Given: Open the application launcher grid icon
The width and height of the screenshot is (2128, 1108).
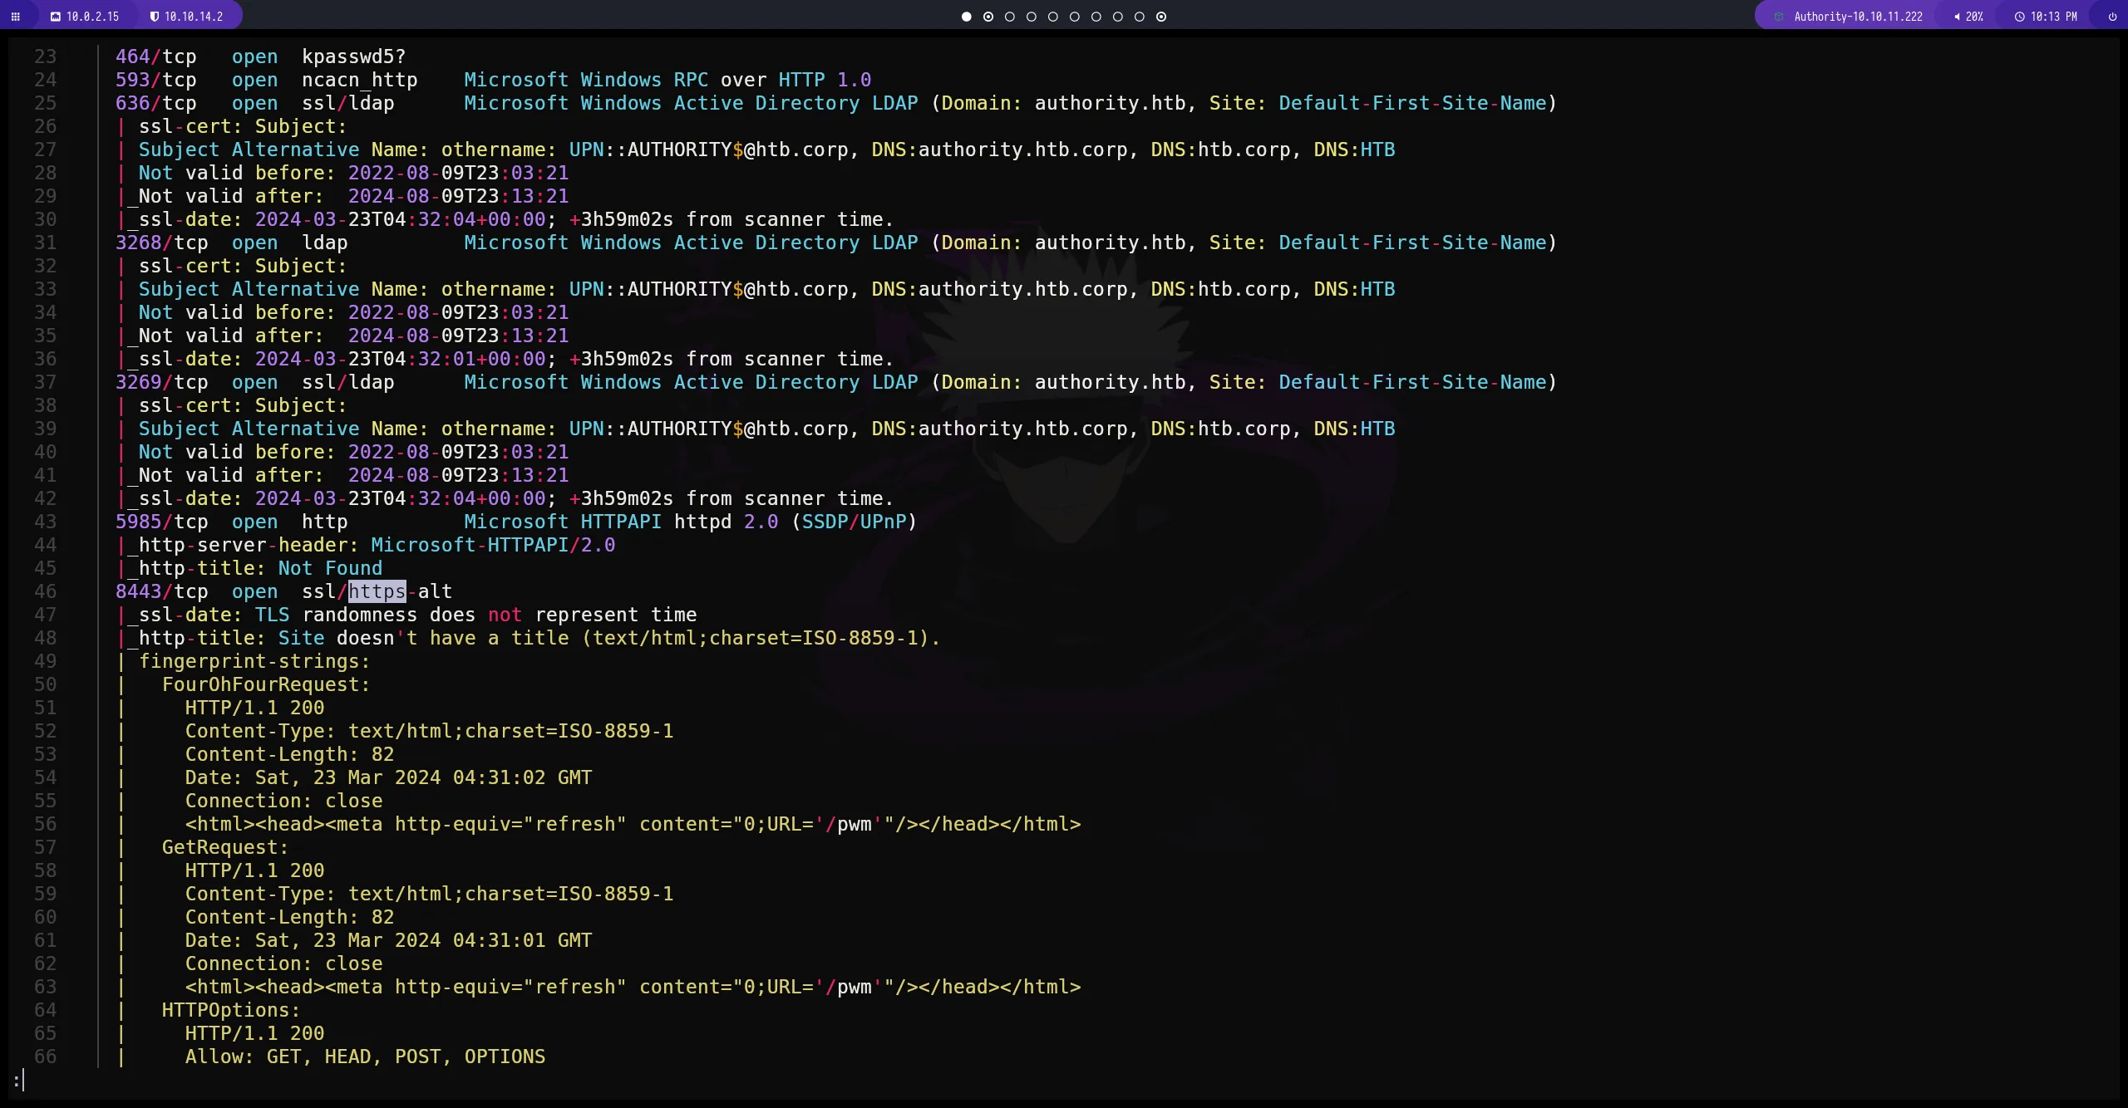Looking at the screenshot, I should pyautogui.click(x=16, y=16).
